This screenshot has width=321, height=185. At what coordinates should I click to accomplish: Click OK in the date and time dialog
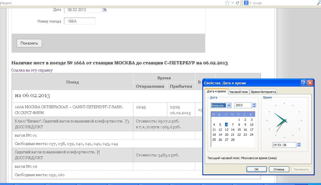[x=256, y=169]
